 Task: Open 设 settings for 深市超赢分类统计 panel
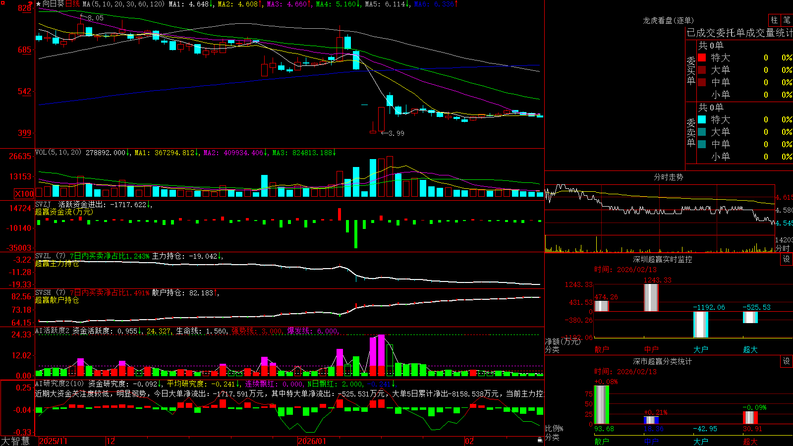787,361
